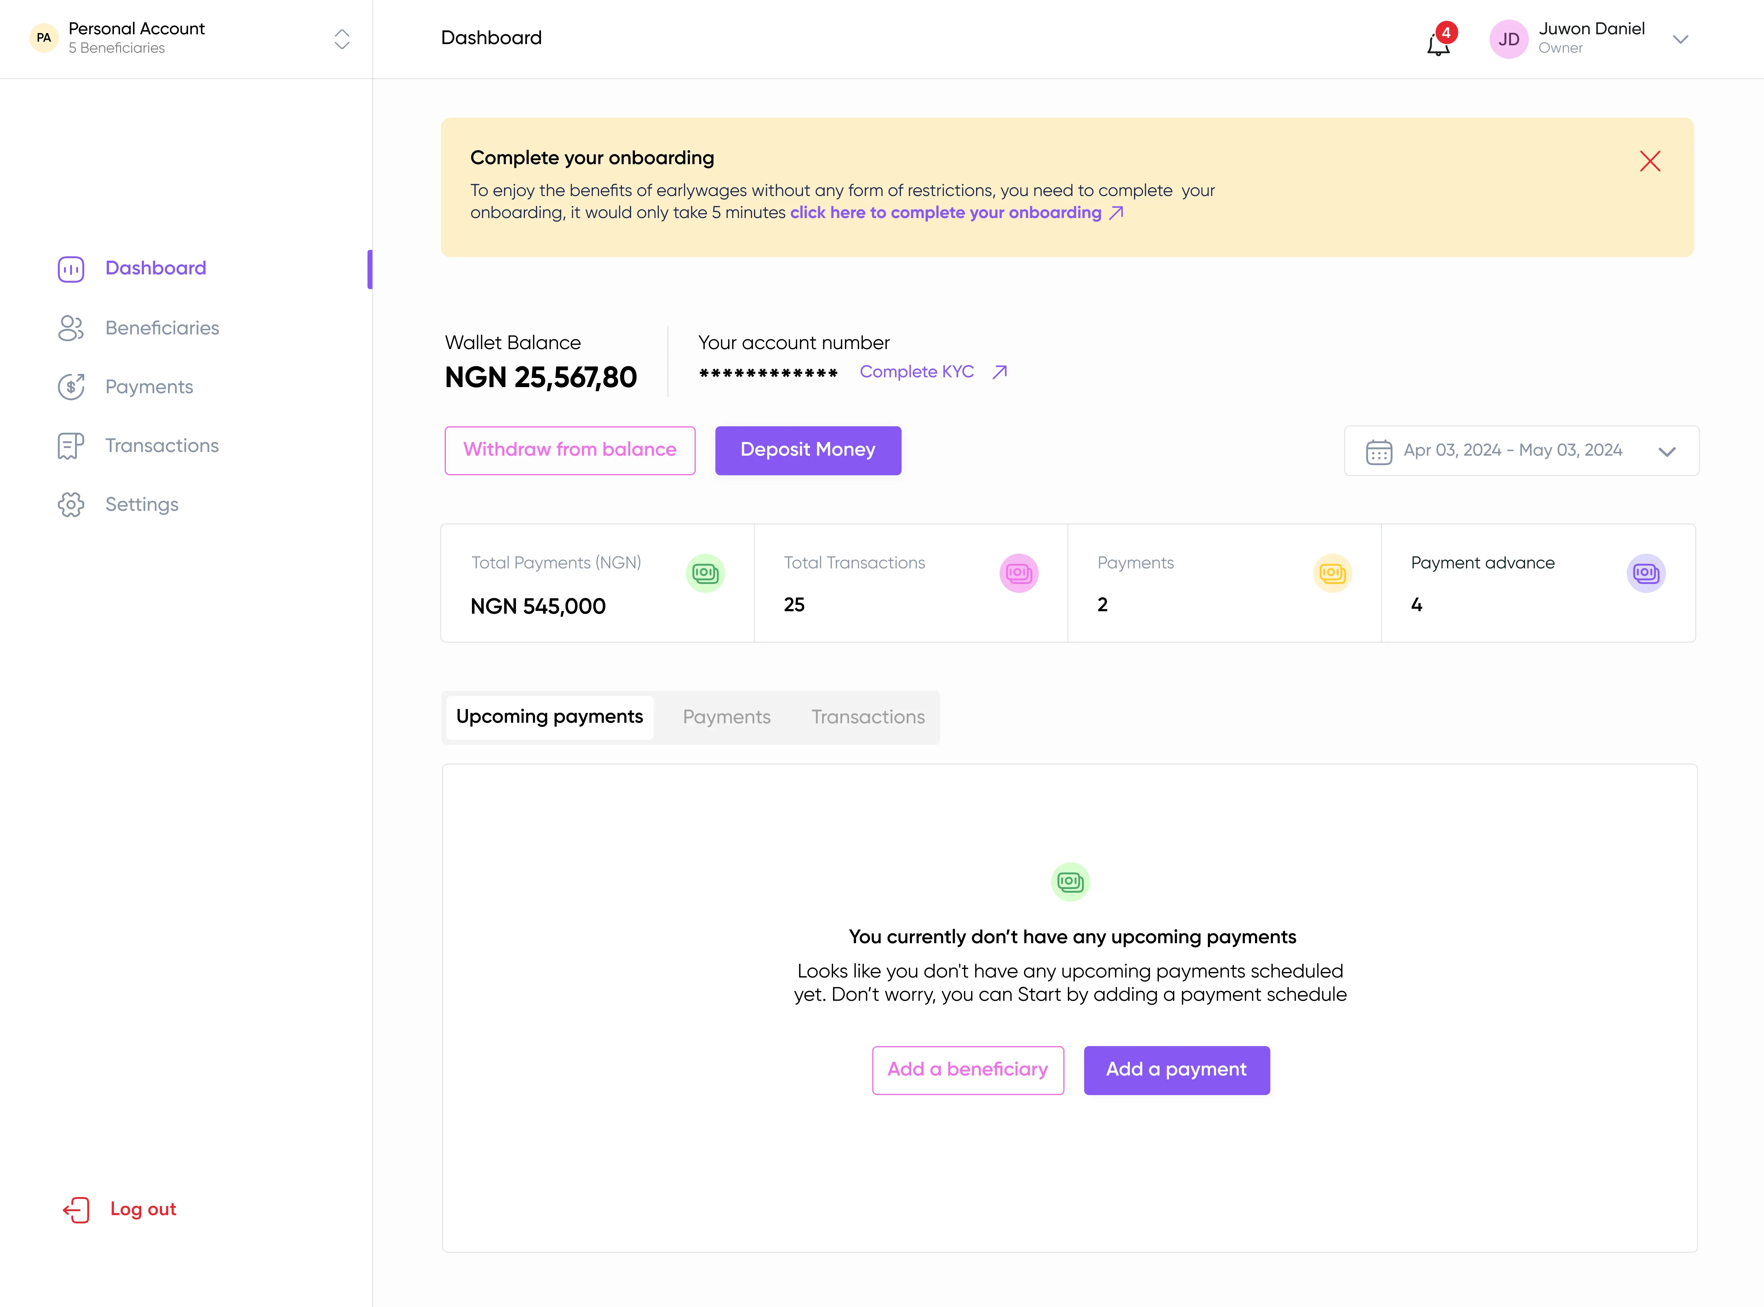Image resolution: width=1764 pixels, height=1307 pixels.
Task: Click the Beneficiaries people icon
Action: click(71, 328)
